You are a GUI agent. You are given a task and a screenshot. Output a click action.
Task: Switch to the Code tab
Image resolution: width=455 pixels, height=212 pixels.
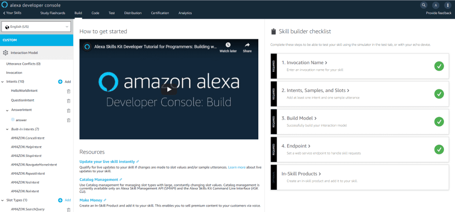click(x=95, y=13)
